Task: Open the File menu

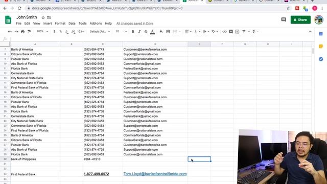Action: 18,24
